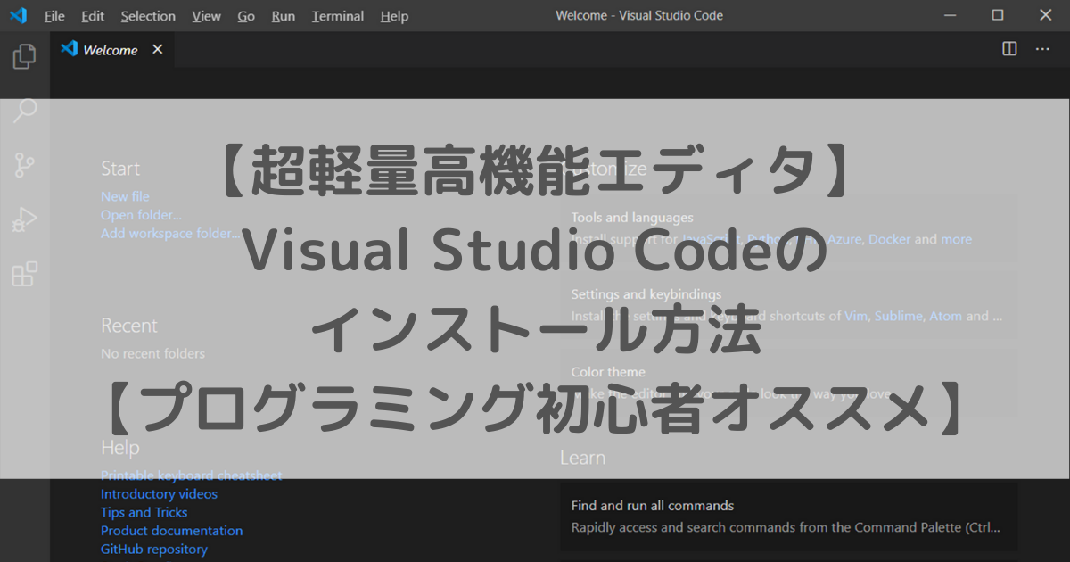Open the View menu
This screenshot has height=562, width=1070.
tap(206, 16)
